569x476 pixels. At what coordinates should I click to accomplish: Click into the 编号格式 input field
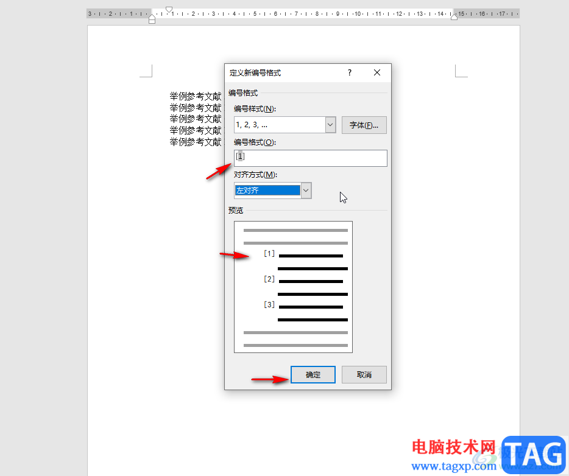(311, 158)
